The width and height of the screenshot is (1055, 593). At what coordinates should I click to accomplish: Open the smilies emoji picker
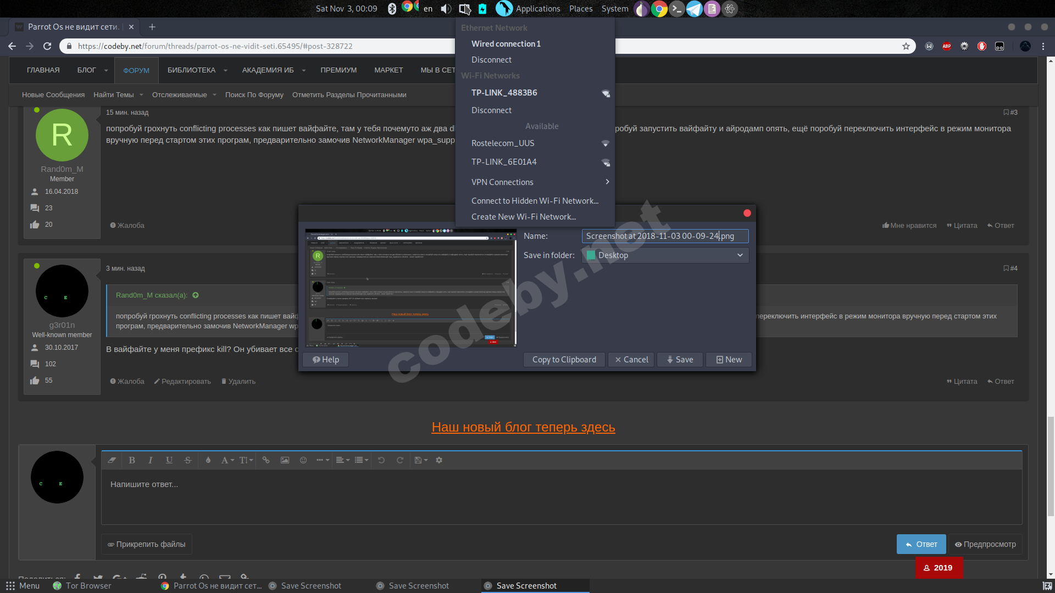click(303, 460)
